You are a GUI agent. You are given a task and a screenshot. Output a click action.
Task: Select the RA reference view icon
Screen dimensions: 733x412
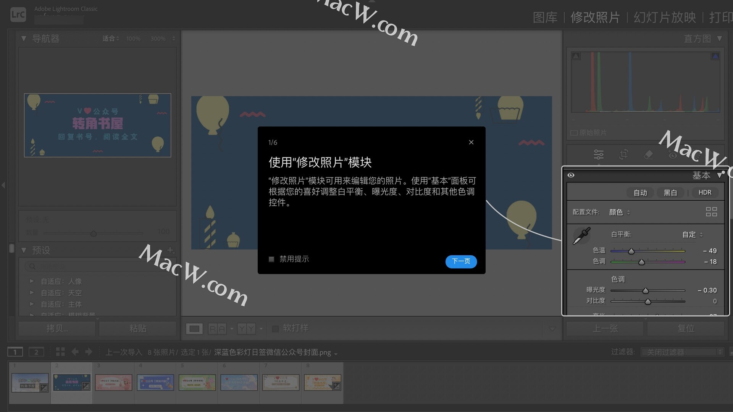217,328
